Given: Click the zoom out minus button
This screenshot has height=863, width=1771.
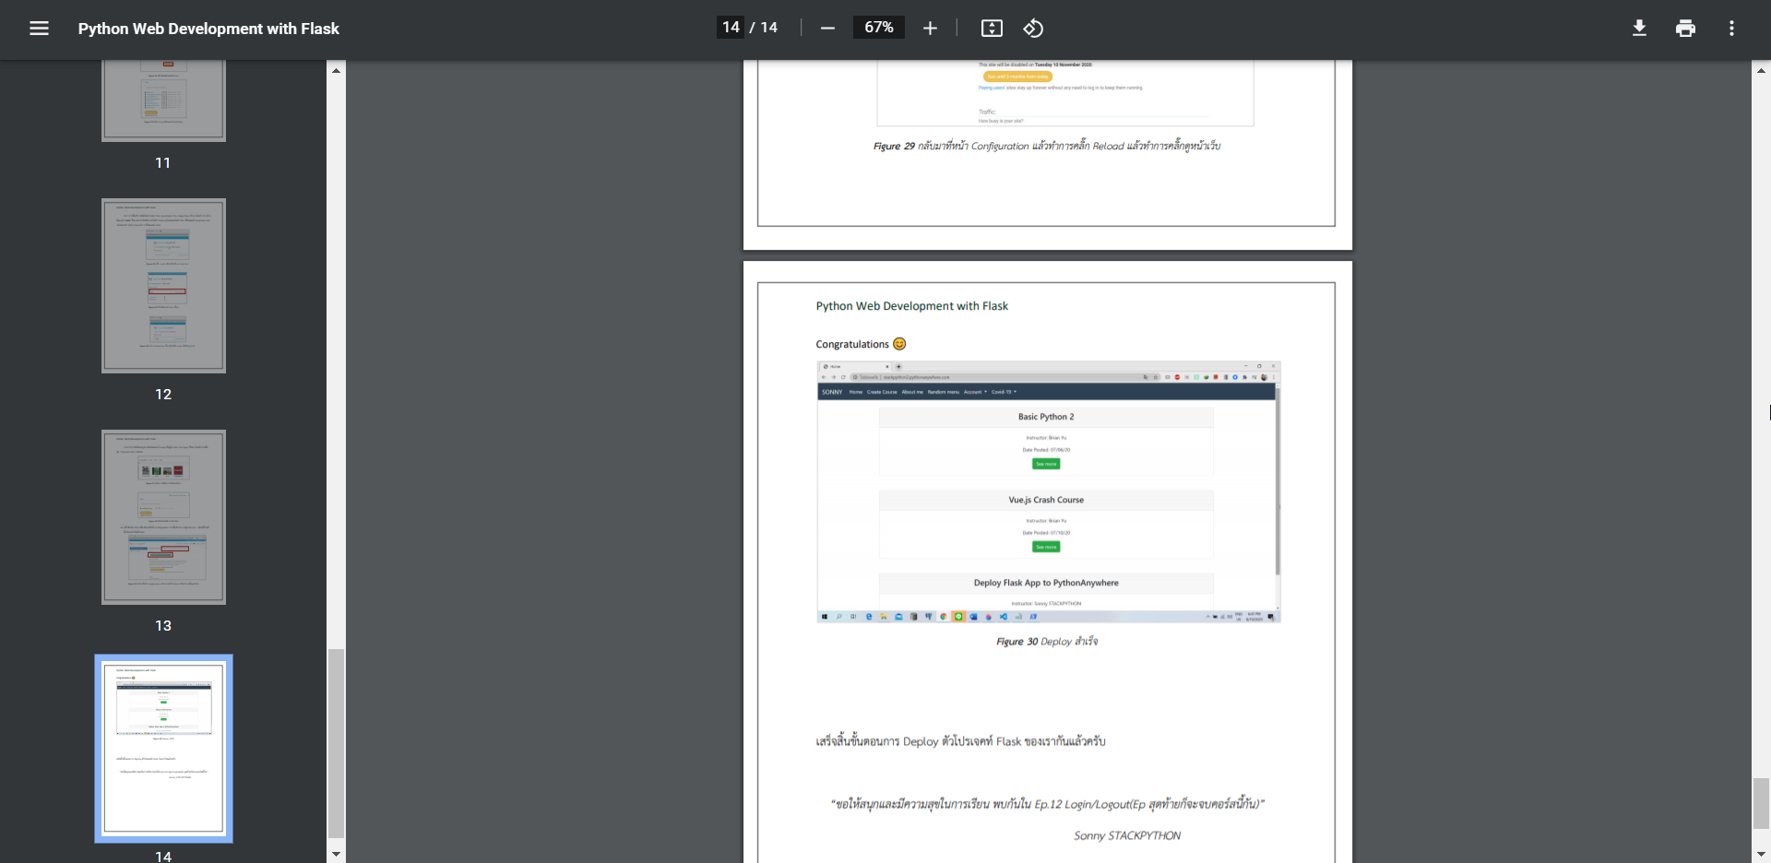Looking at the screenshot, I should pos(827,29).
